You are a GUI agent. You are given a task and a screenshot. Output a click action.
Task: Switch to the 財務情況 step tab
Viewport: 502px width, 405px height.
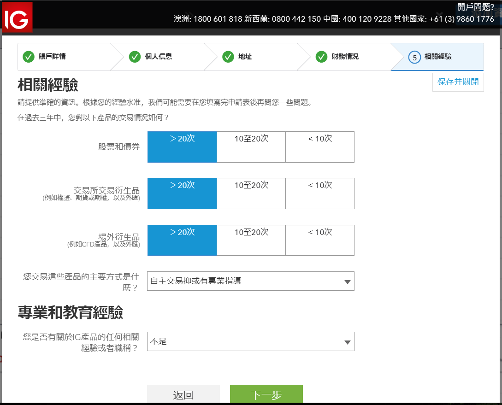(343, 57)
